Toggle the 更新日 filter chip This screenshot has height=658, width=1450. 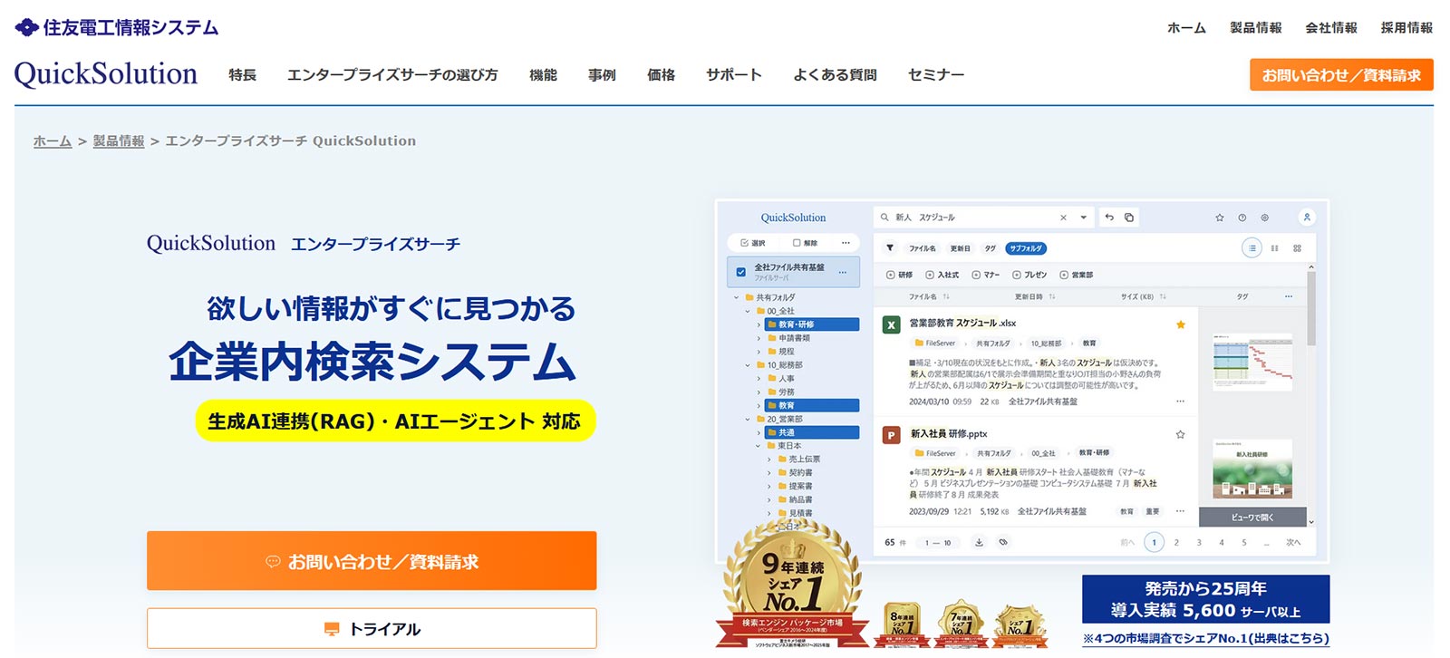(x=961, y=248)
